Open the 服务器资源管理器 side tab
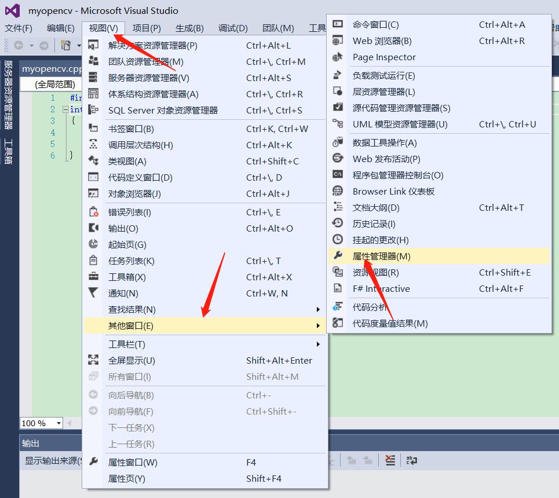This screenshot has width=559, height=498. pos(8,95)
